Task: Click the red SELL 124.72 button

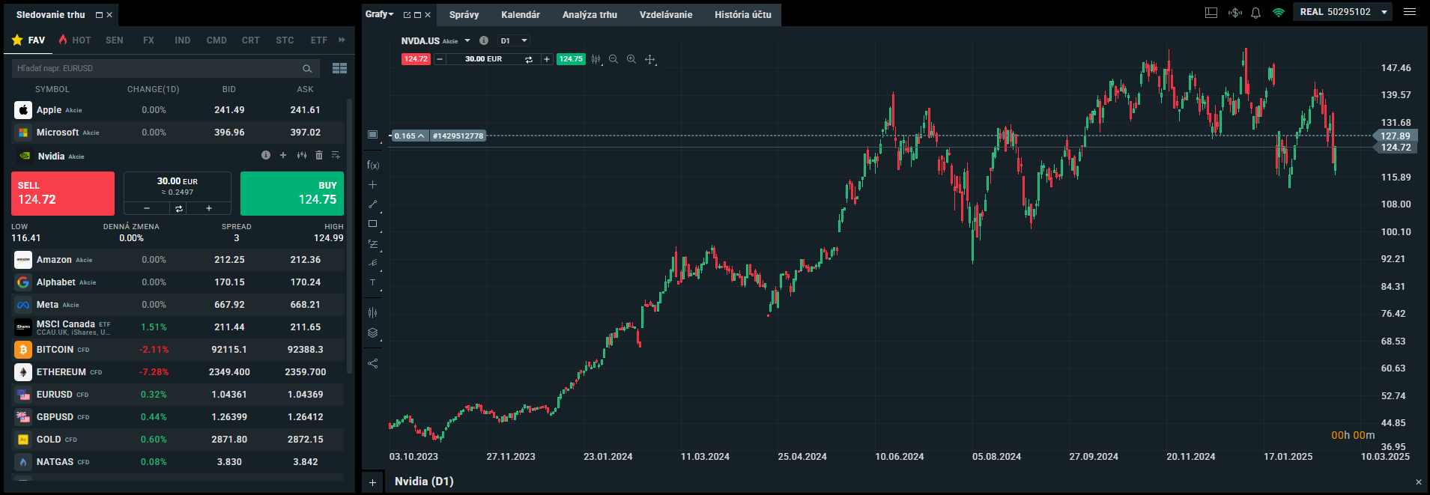Action: (63, 193)
